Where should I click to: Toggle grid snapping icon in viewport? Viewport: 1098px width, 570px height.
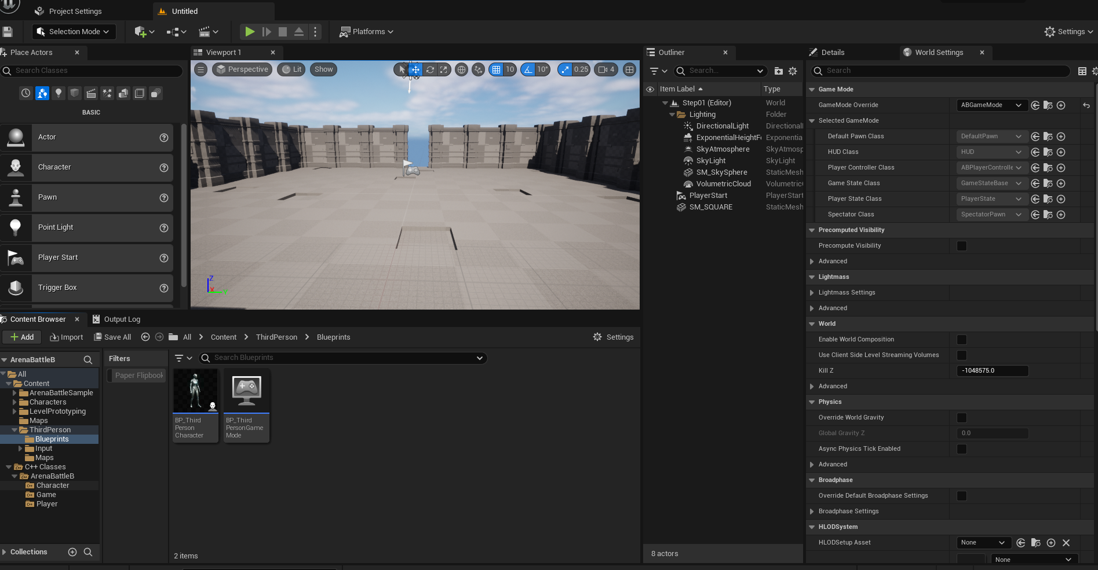[x=496, y=69]
